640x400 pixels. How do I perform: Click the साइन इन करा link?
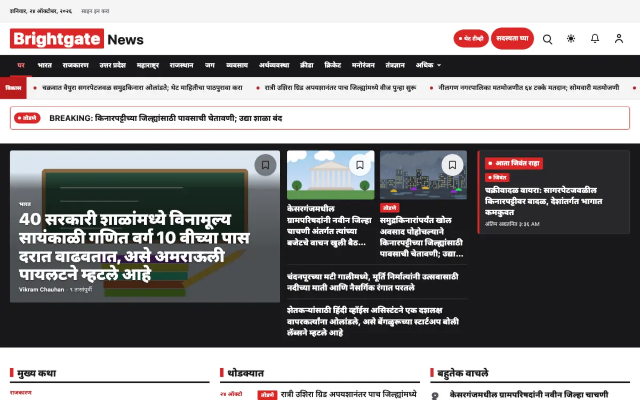click(x=95, y=11)
